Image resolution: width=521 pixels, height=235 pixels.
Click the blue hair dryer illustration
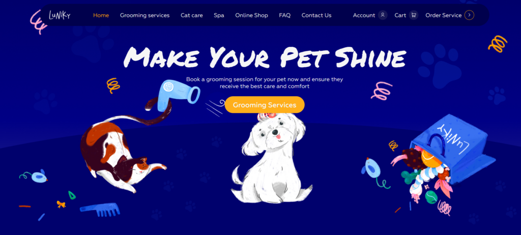tap(178, 95)
